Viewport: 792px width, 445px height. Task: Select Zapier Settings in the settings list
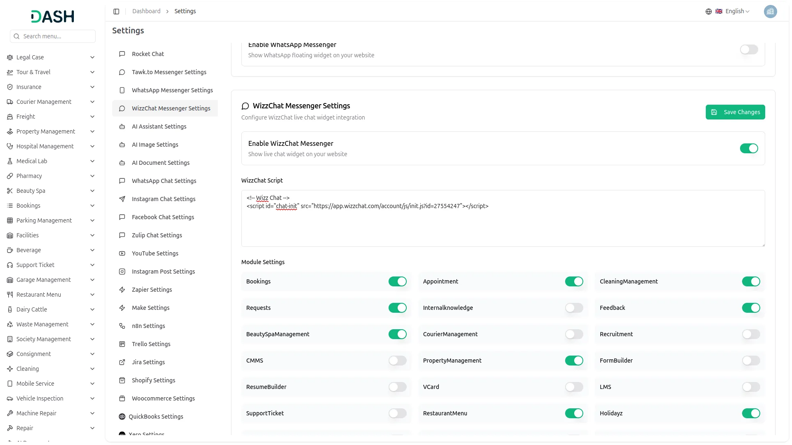coord(152,290)
